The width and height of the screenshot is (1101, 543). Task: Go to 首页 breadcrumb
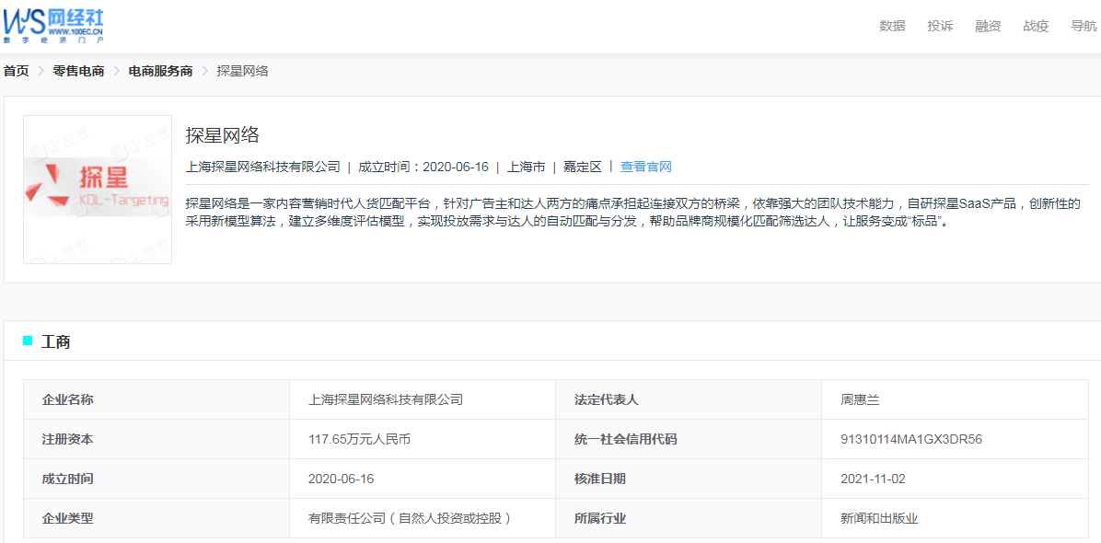[x=17, y=71]
